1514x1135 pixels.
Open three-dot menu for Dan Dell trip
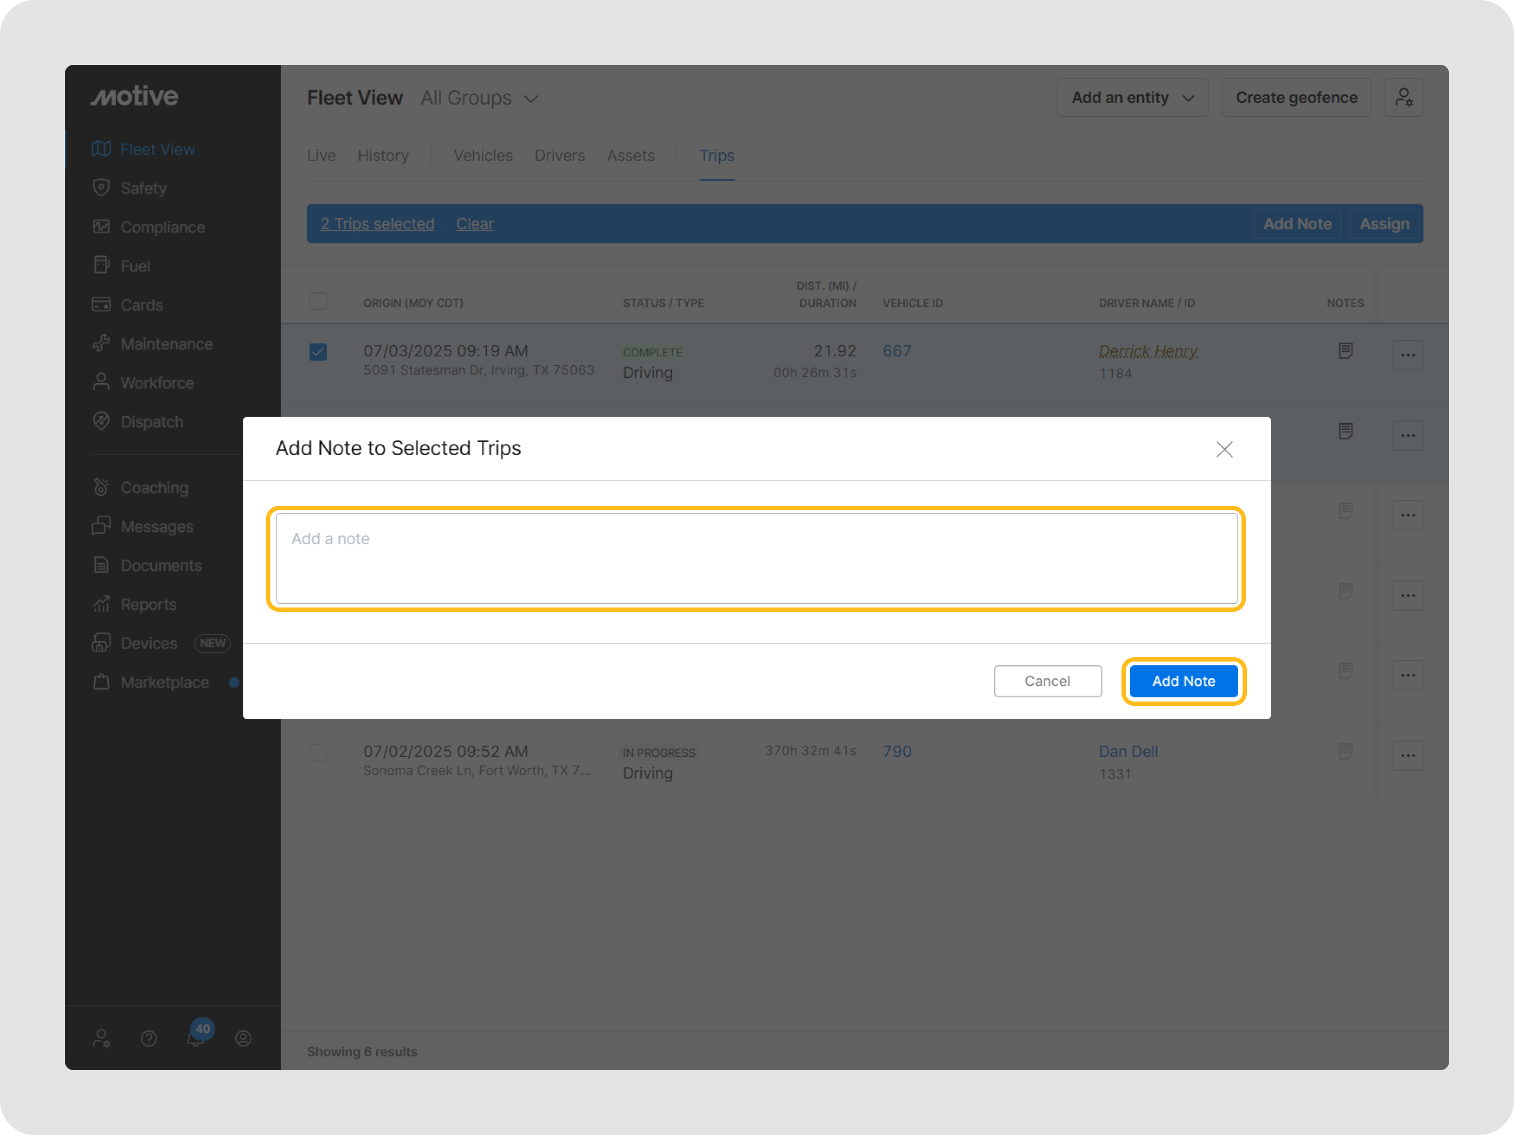[1407, 755]
